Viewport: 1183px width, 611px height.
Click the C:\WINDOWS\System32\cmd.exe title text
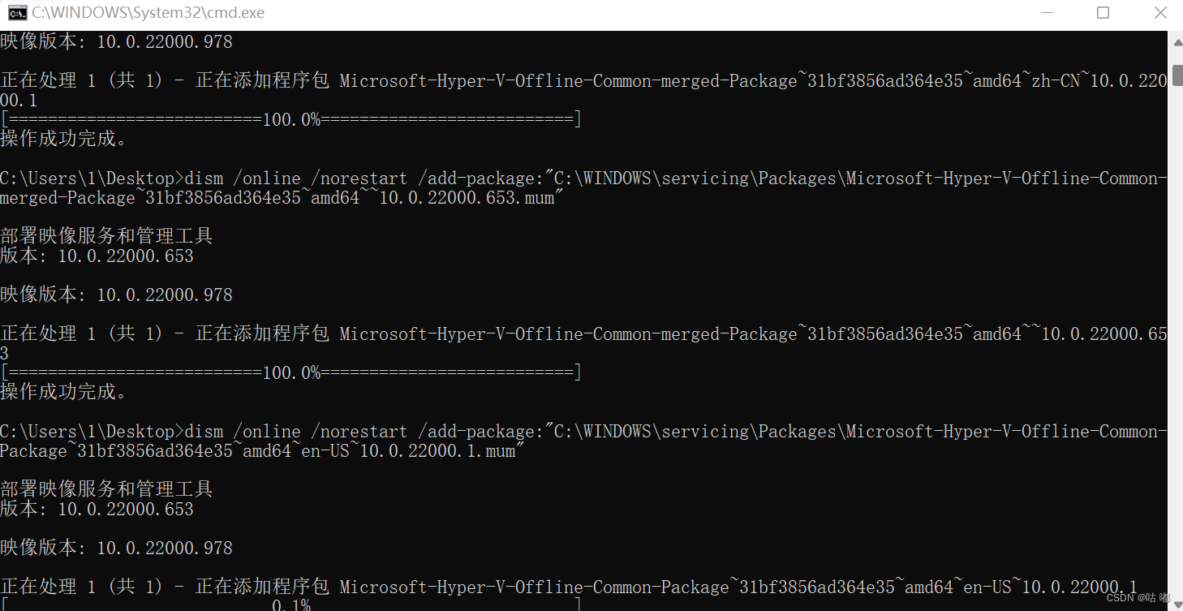148,13
